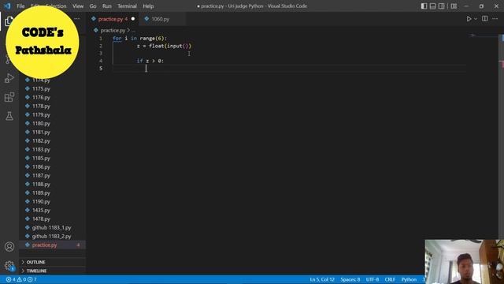504x284 pixels.
Task: Open 1183.py in the explorer
Action: pyautogui.click(x=41, y=149)
